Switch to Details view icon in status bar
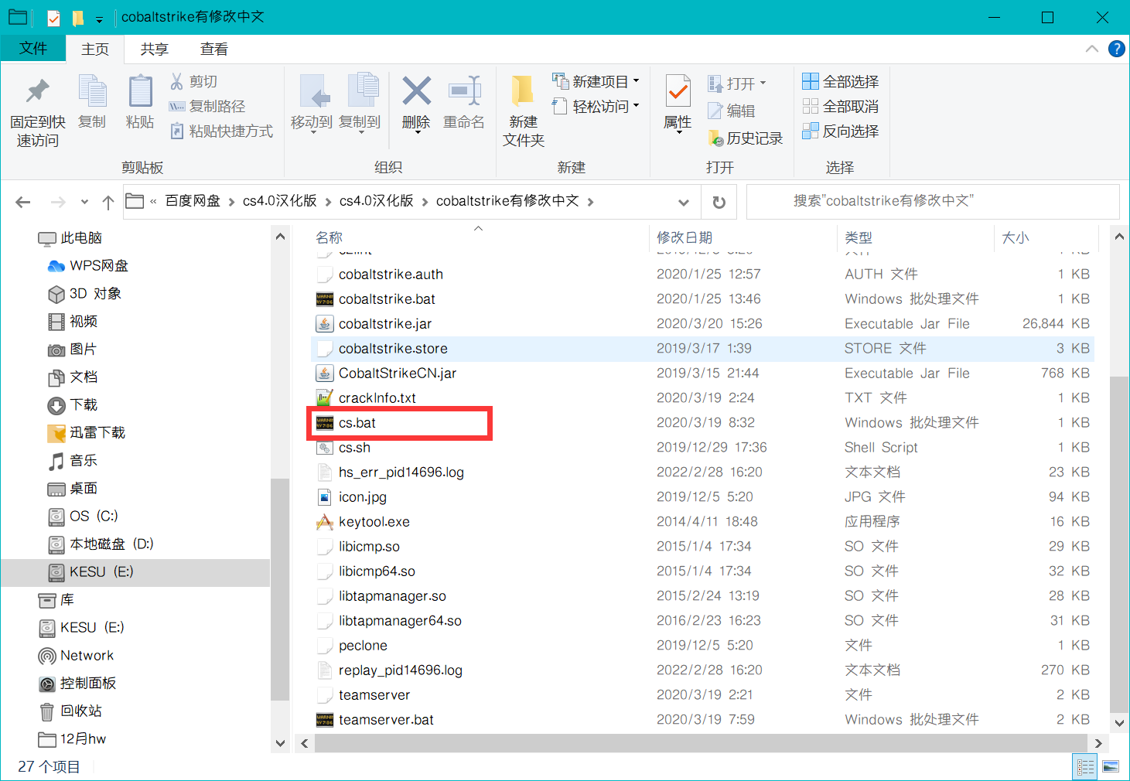The image size is (1130, 781). [1086, 766]
